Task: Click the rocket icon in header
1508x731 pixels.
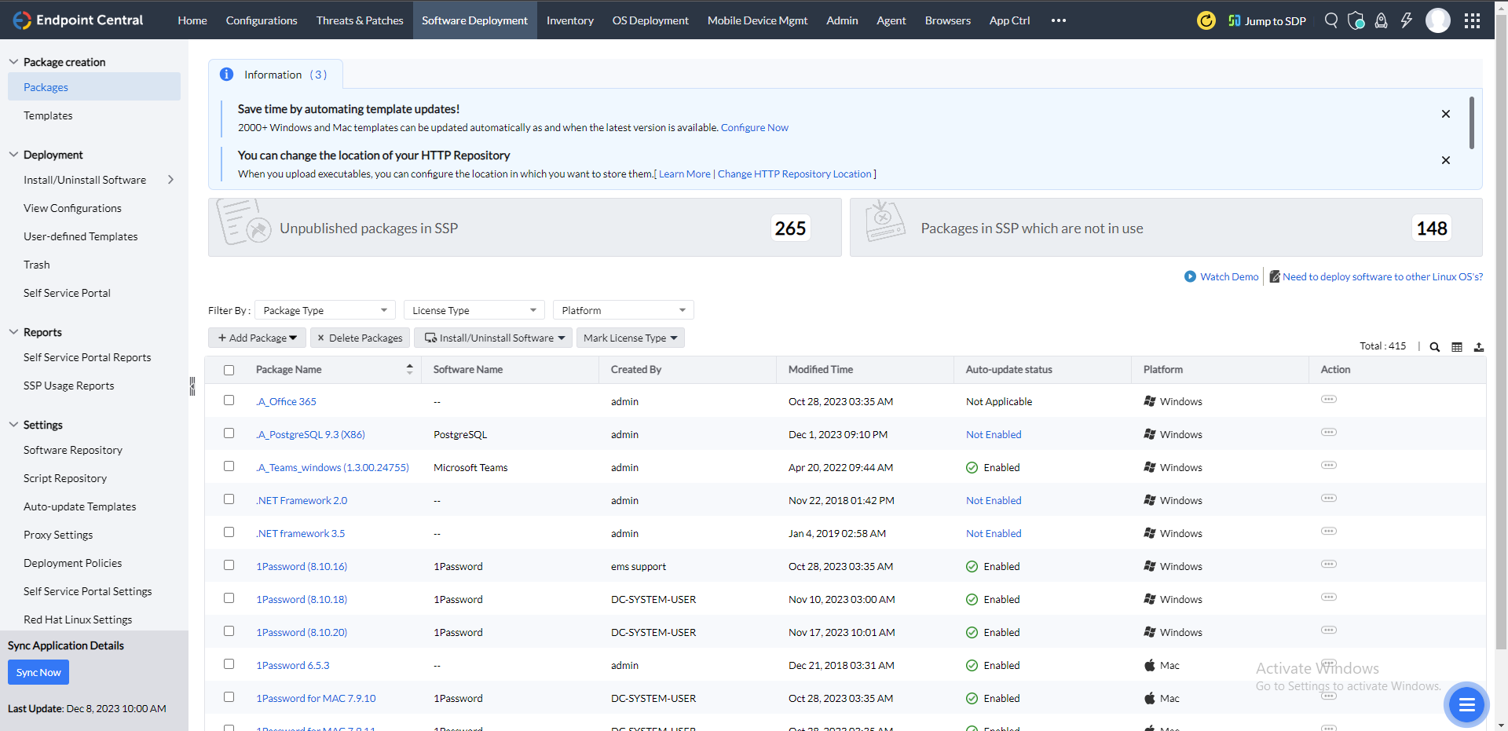Action: pos(1381,20)
